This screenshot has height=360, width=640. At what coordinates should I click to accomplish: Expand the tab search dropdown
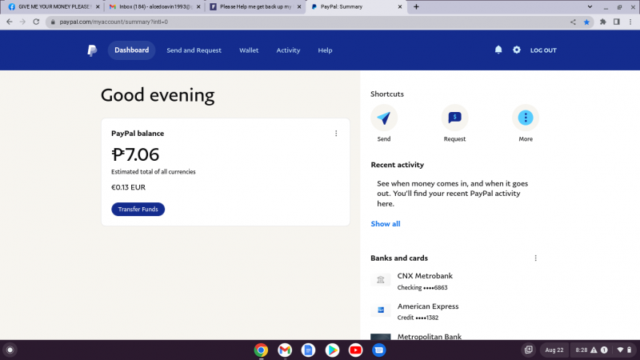tap(590, 7)
